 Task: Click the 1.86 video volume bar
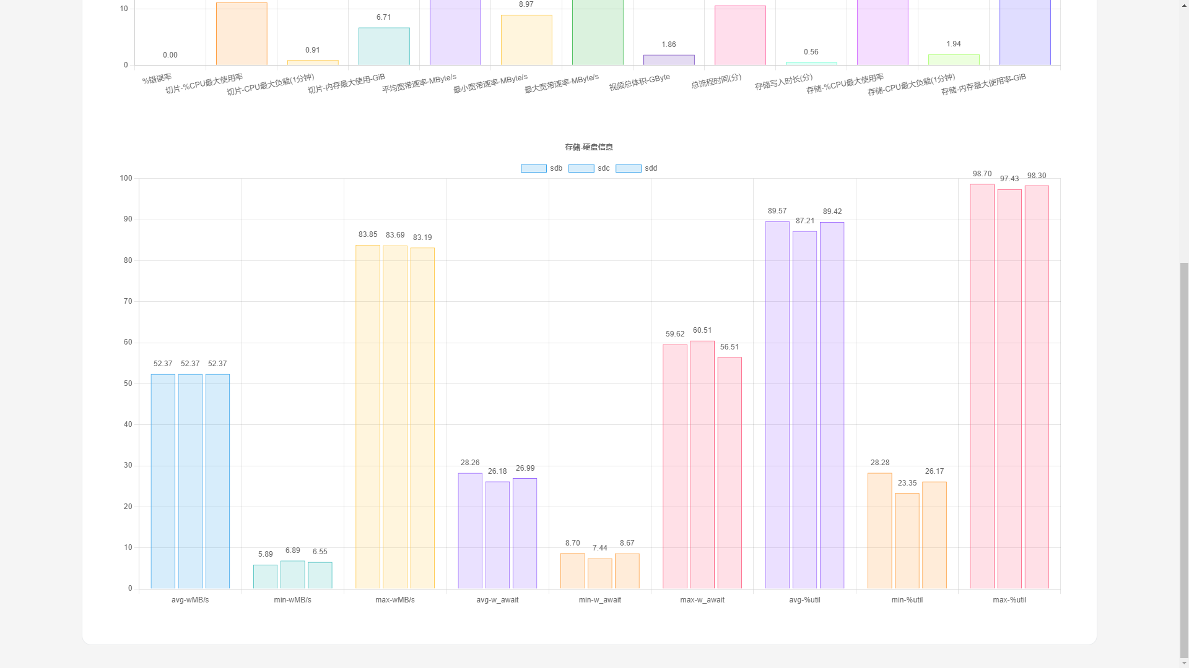coord(669,60)
